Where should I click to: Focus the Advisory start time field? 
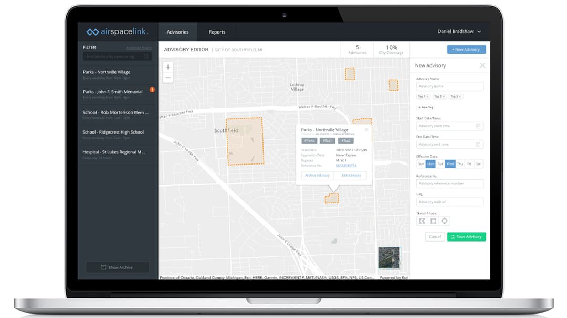tap(449, 126)
